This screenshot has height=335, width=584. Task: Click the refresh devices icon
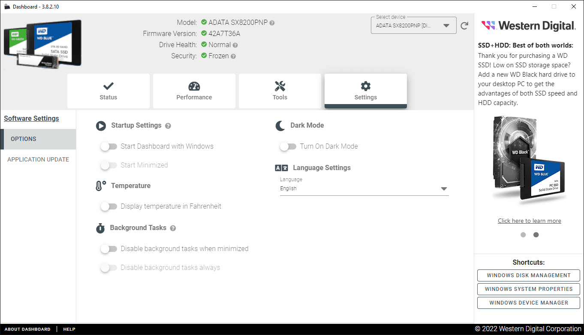pyautogui.click(x=464, y=26)
